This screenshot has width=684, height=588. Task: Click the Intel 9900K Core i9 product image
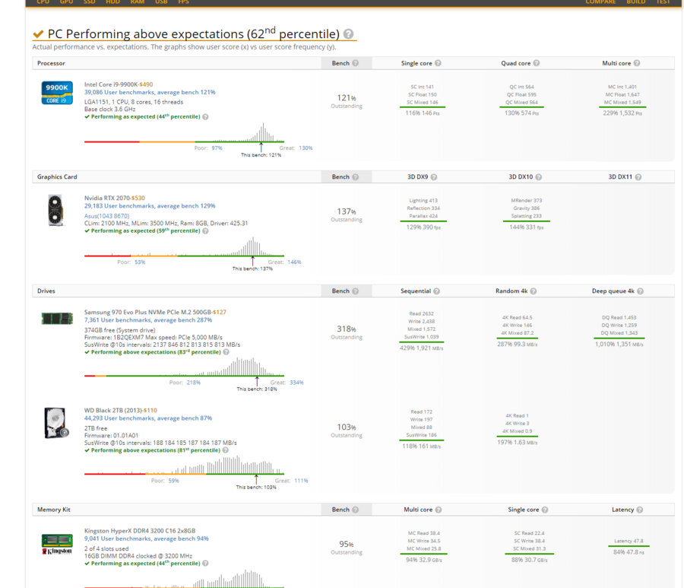click(x=57, y=93)
